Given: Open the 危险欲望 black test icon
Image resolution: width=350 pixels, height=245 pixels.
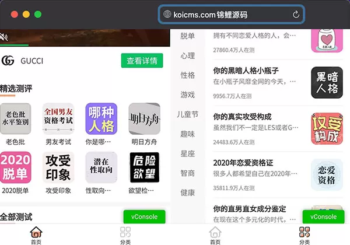Looking at the screenshot, I should (145, 167).
